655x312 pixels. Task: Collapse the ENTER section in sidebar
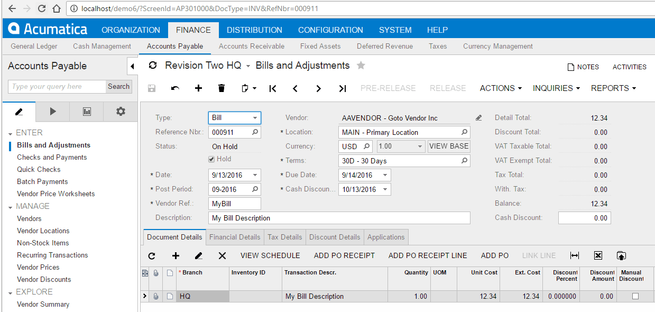[x=10, y=133]
